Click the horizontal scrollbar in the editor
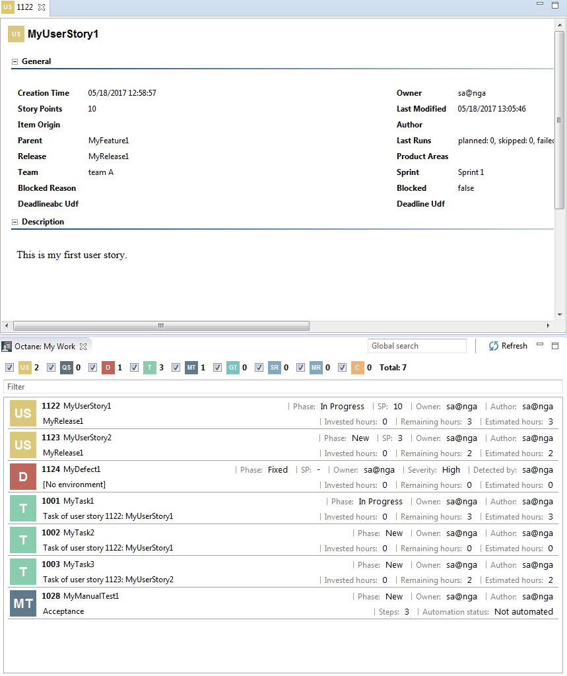Image resolution: width=567 pixels, height=676 pixels. [160, 325]
